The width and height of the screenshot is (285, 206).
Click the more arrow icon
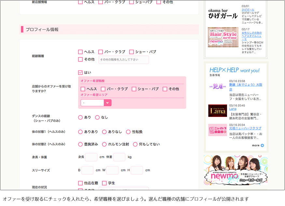click(262, 145)
